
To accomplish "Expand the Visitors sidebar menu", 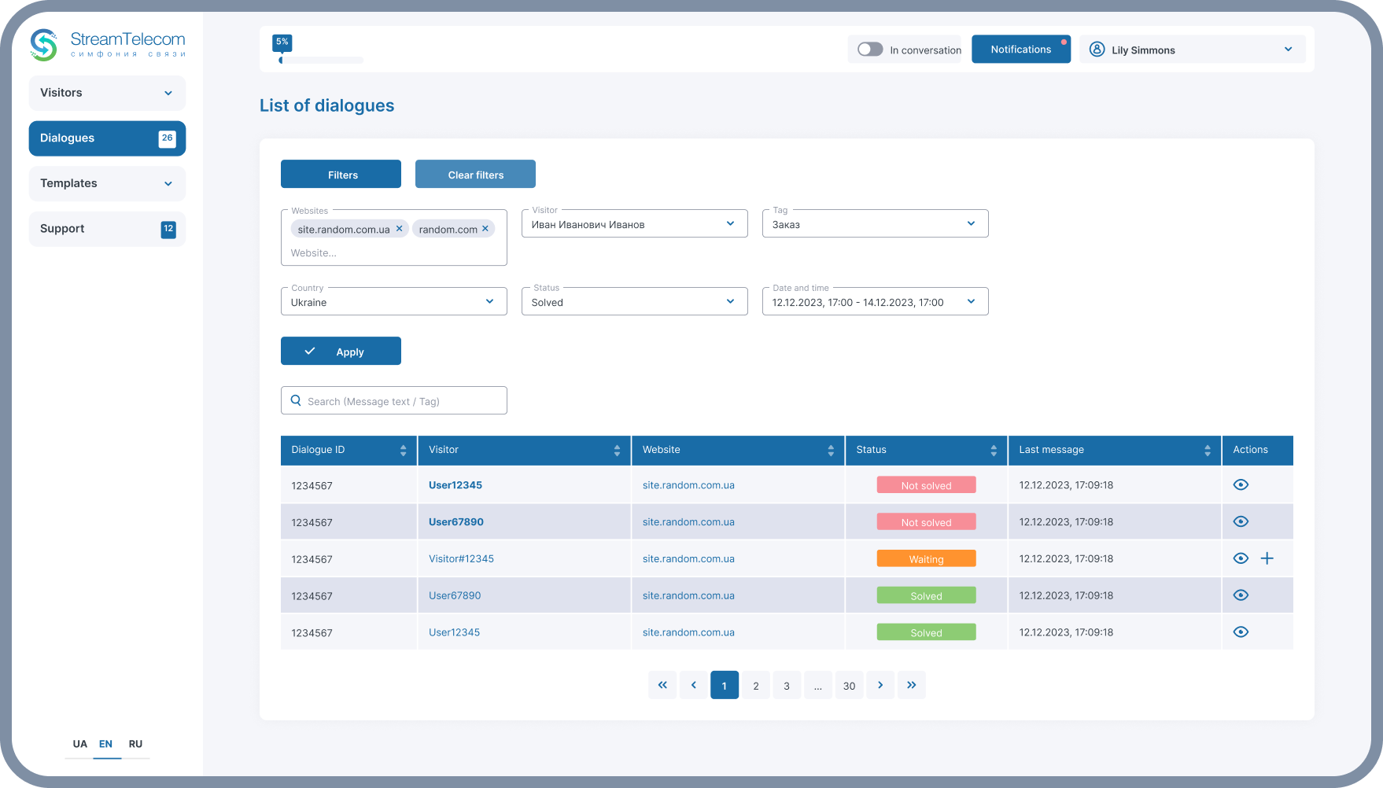I will [107, 93].
